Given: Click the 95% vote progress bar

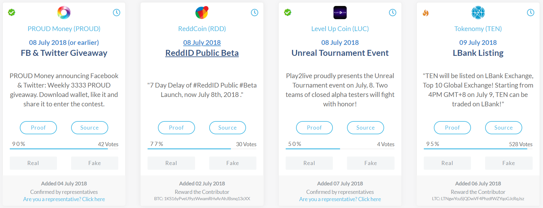Looking at the screenshot, I should (475, 149).
